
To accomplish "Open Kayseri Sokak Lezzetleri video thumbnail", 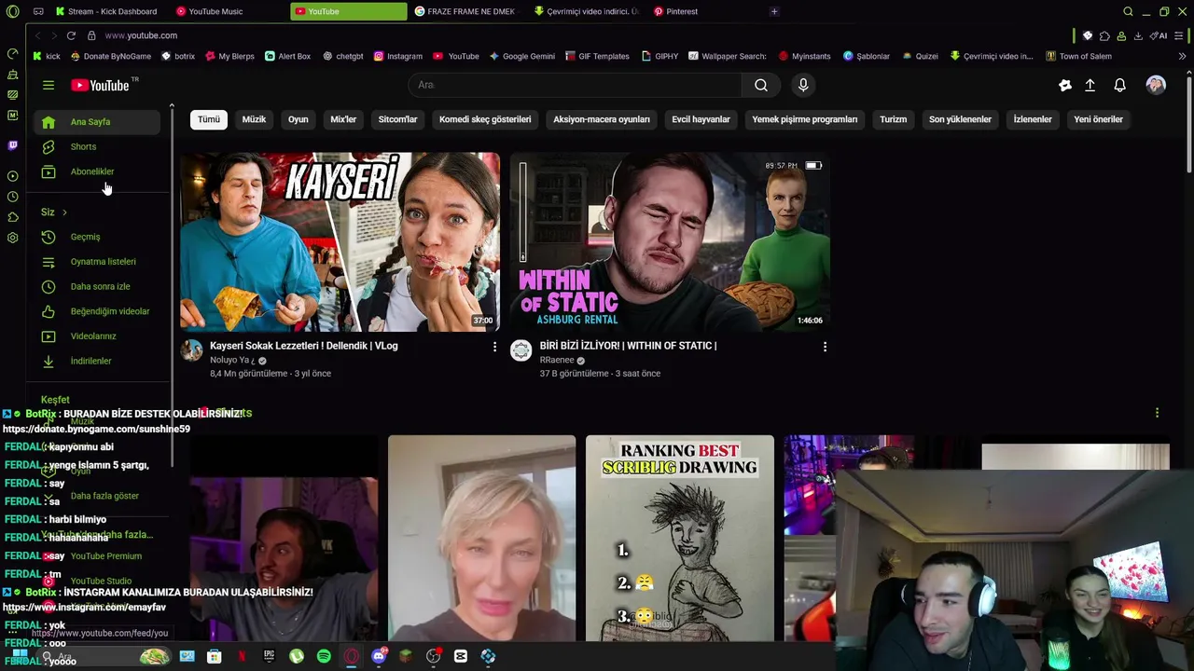I will click(x=340, y=241).
